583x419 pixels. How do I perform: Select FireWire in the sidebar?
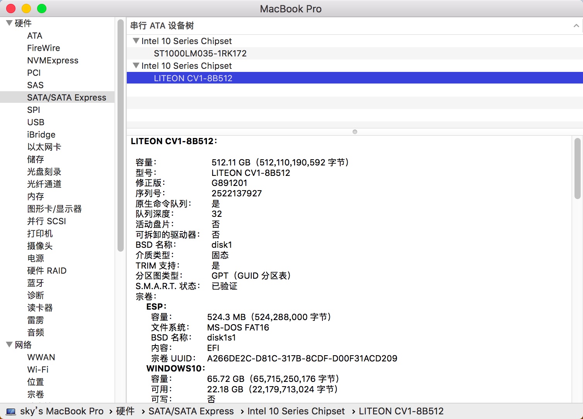click(44, 48)
